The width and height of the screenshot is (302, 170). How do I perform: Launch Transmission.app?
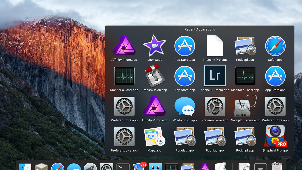coord(155,76)
